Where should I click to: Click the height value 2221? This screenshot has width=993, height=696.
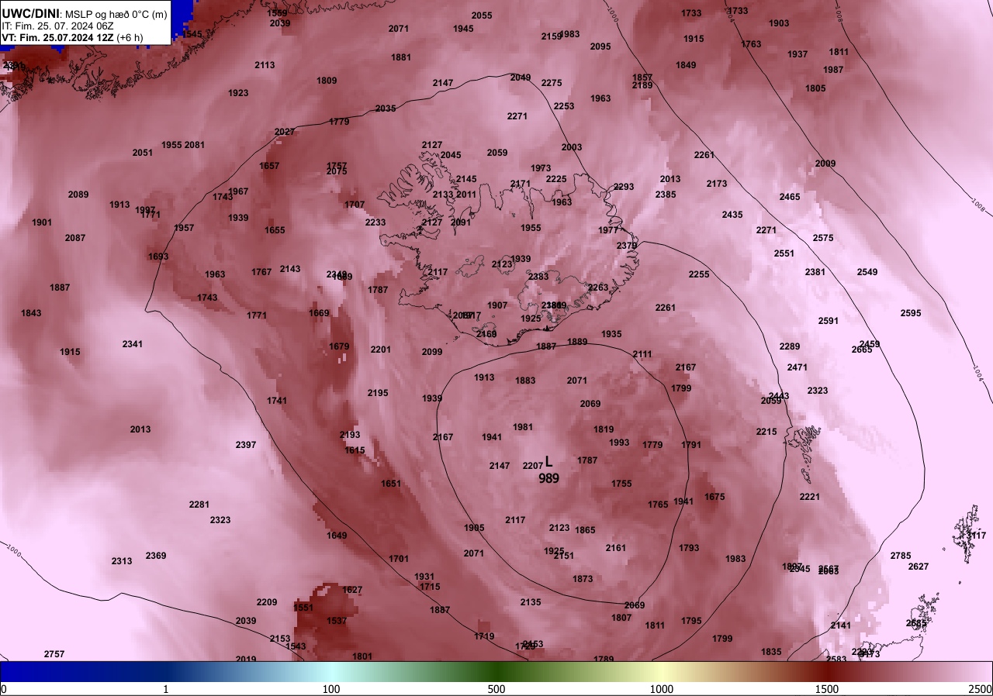pos(810,497)
